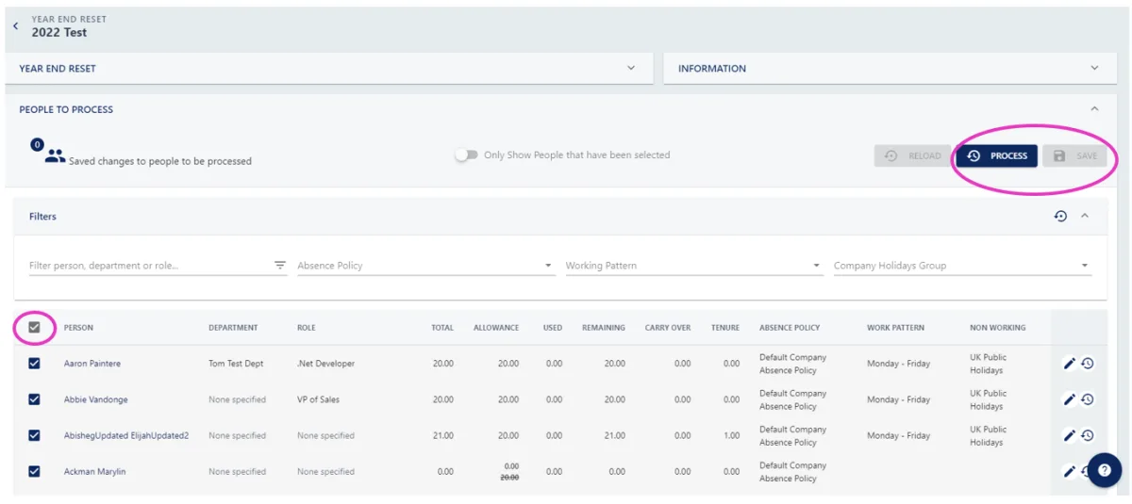Collapse the People To Process section
1132x504 pixels.
tap(1094, 109)
